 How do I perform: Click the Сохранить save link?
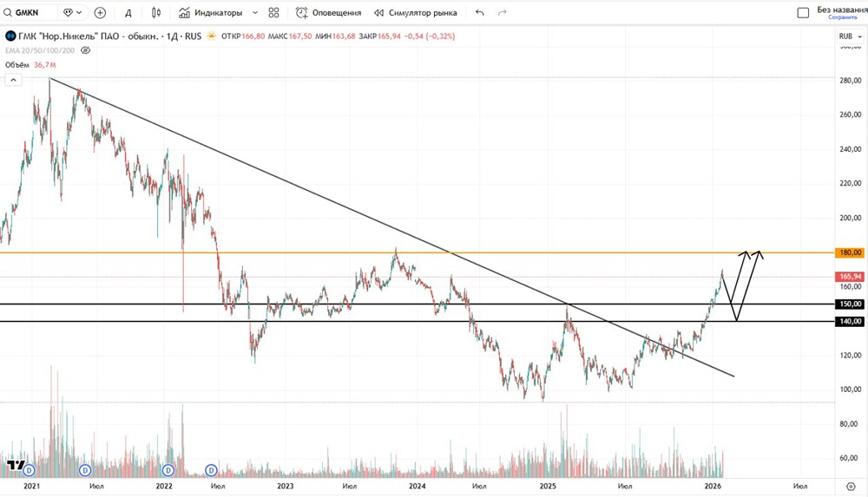coord(843,17)
